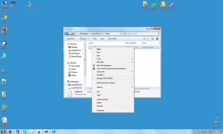
Task: Click the New folder button
Action: click(112, 39)
